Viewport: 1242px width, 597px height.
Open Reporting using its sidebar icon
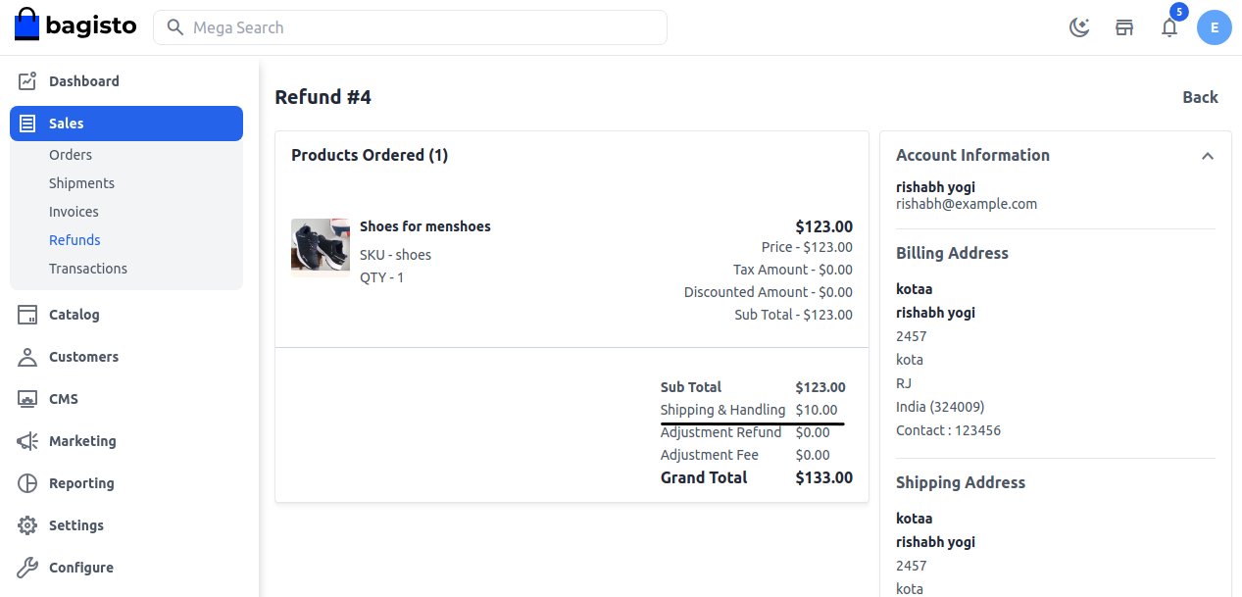26,482
